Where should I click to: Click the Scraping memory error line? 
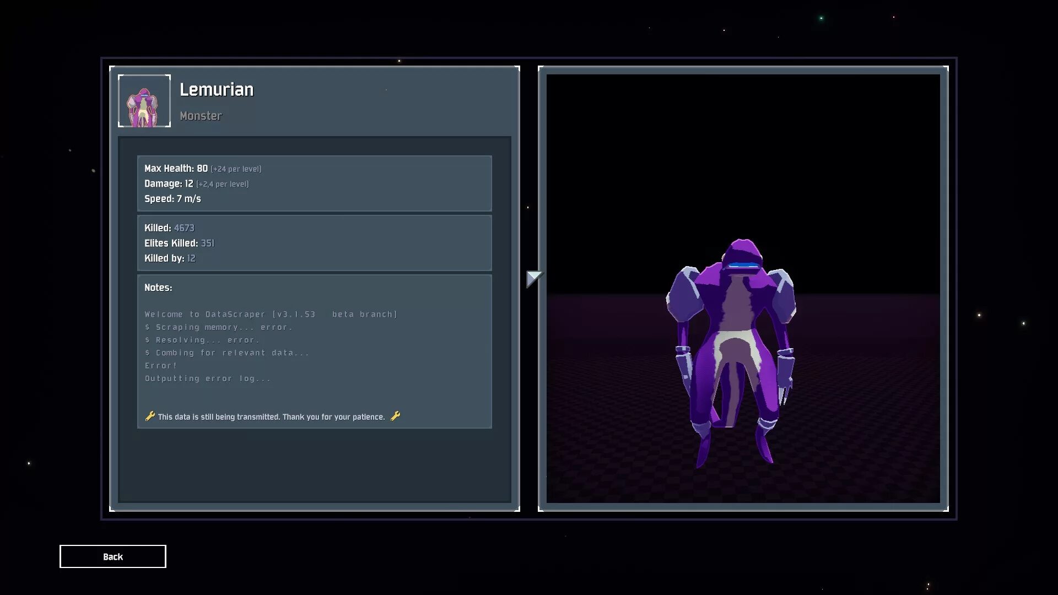click(219, 327)
